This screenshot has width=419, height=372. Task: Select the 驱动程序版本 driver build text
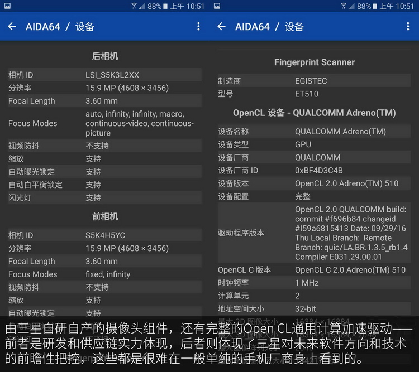point(351,233)
